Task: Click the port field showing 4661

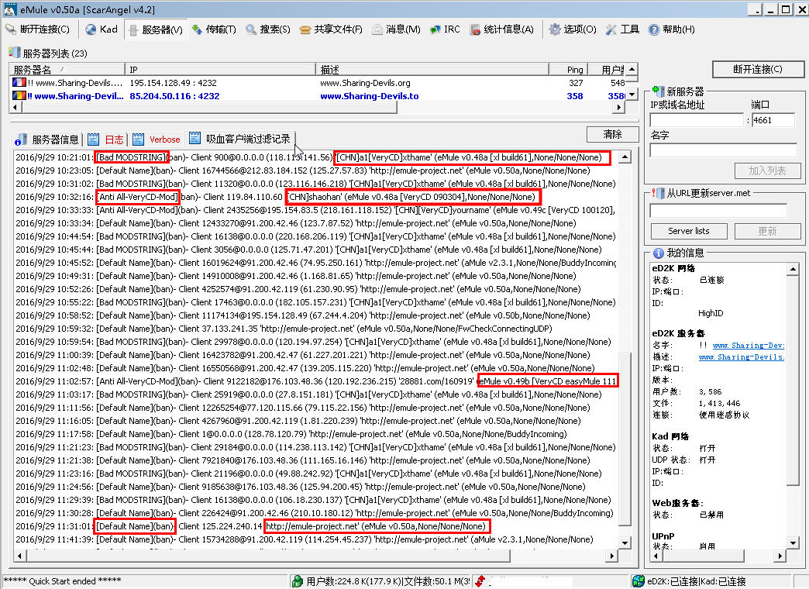Action: point(773,120)
